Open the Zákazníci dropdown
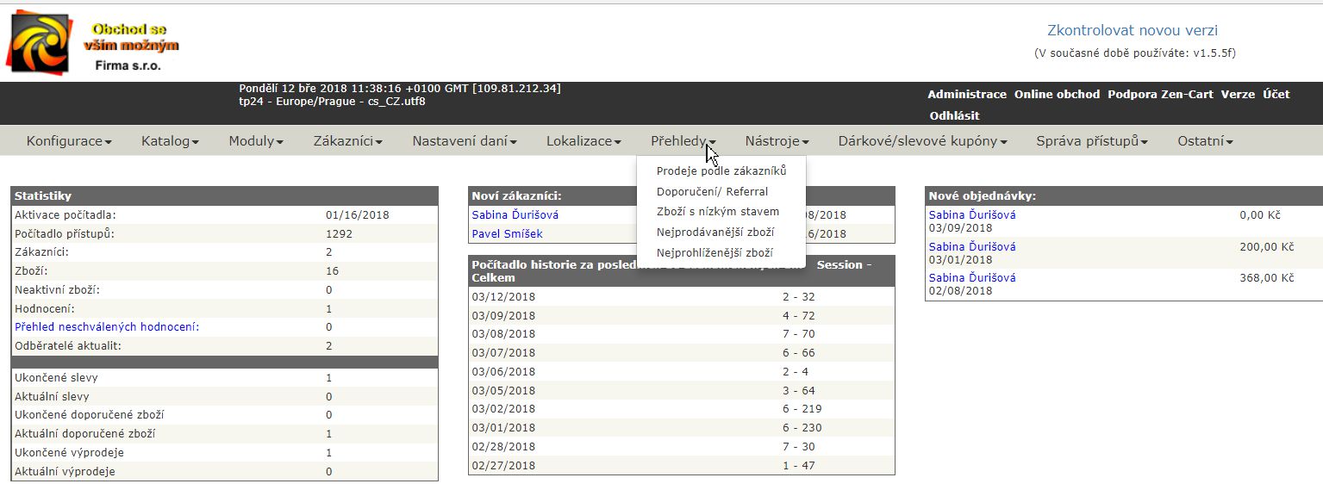 347,141
